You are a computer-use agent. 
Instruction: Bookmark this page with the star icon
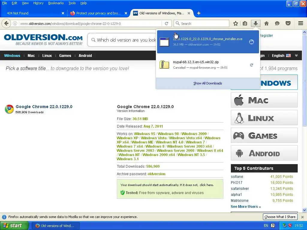click(236, 23)
